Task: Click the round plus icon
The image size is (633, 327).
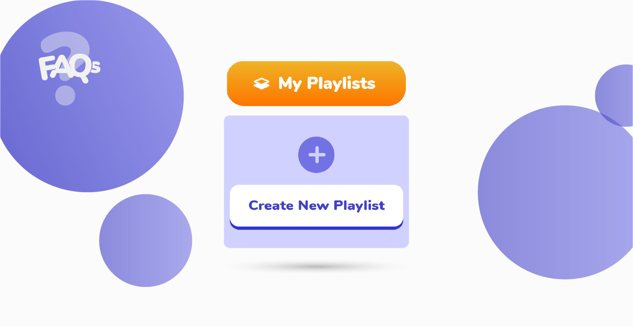Action: point(316,155)
